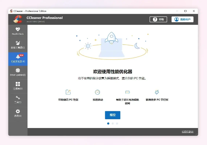Viewport: 207px width, 145px height.
Task: Click the CCleaner Professional header title
Action: pyautogui.click(x=45, y=18)
